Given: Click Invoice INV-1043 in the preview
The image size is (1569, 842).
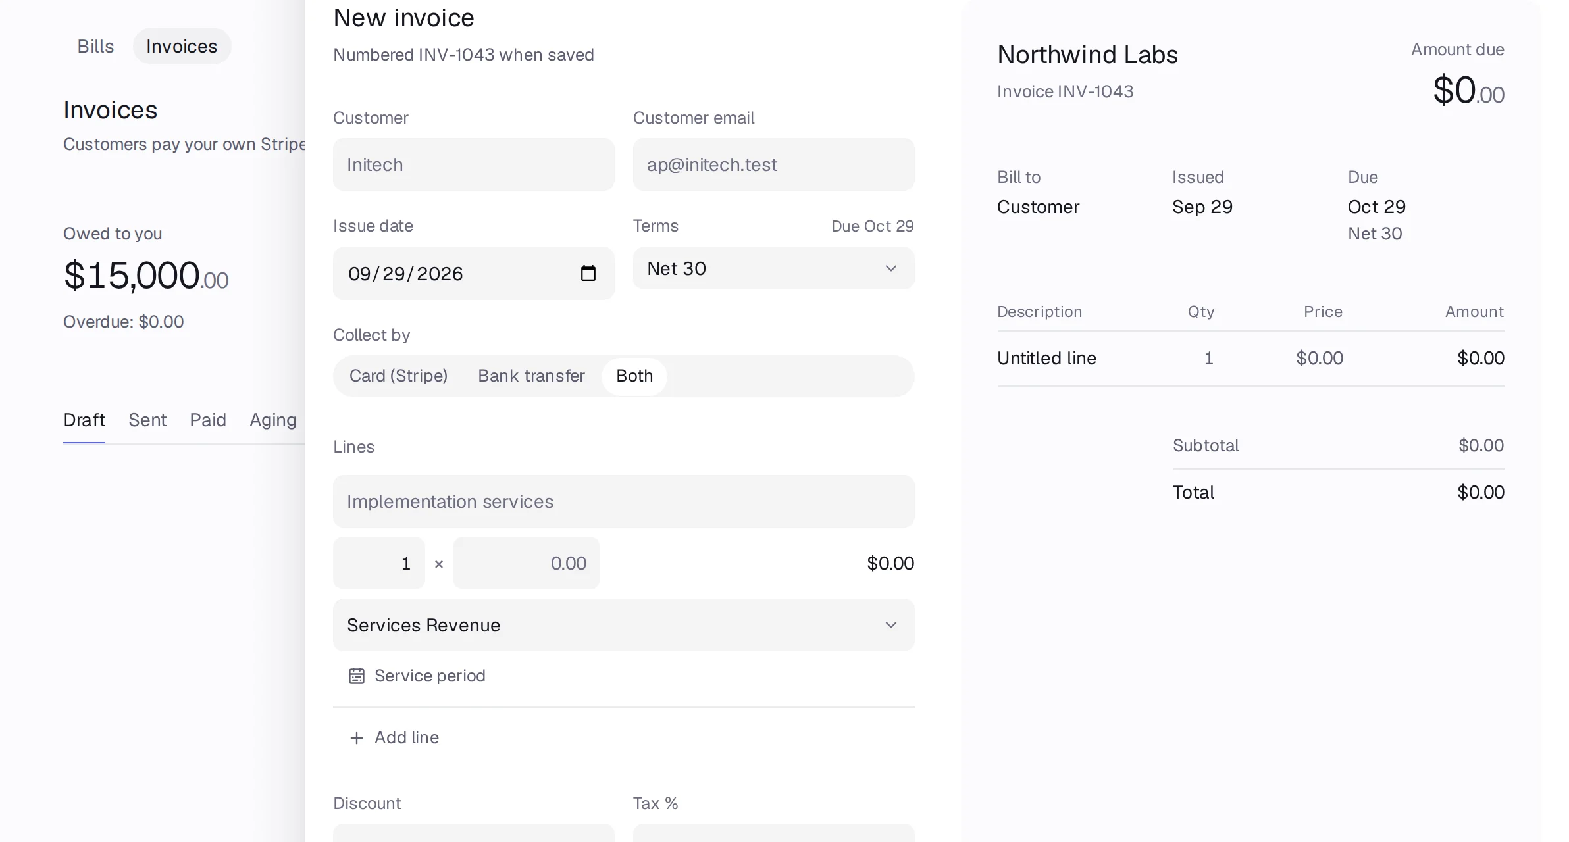Looking at the screenshot, I should [1065, 91].
